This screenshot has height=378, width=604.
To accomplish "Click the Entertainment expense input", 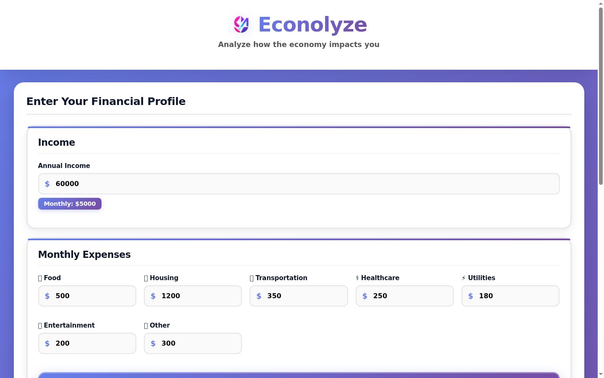I will 87,344.
